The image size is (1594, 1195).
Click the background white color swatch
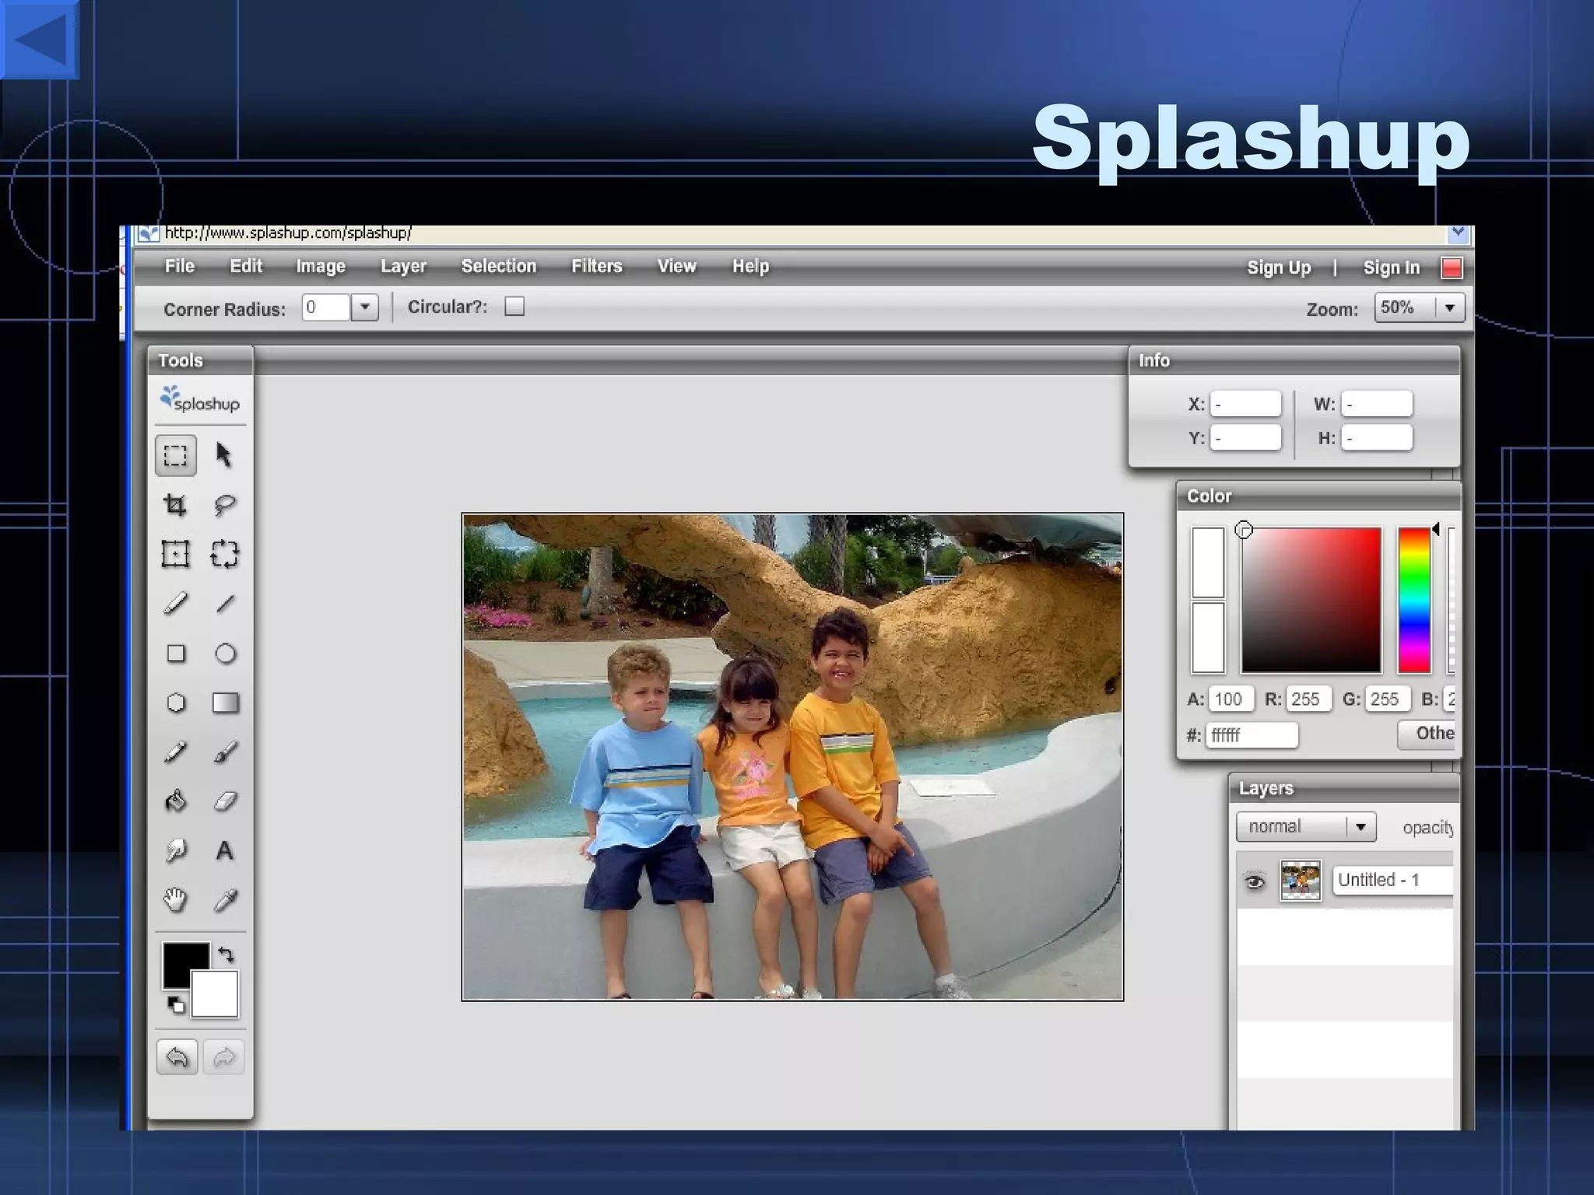[x=215, y=994]
